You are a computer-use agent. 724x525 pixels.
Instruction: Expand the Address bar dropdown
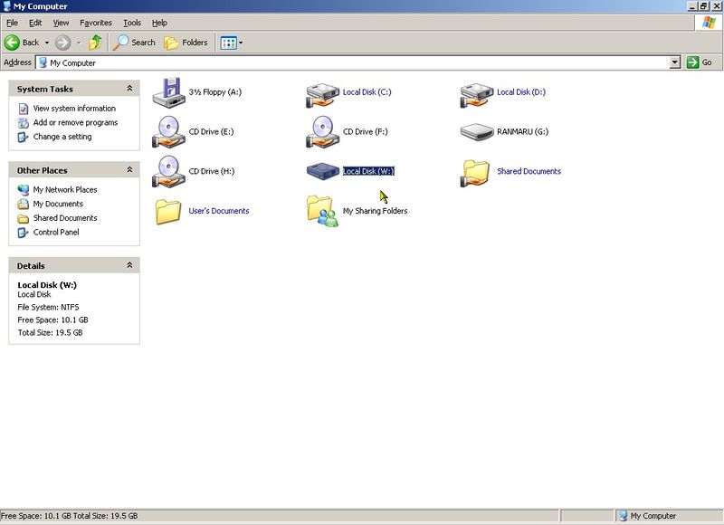pos(675,62)
